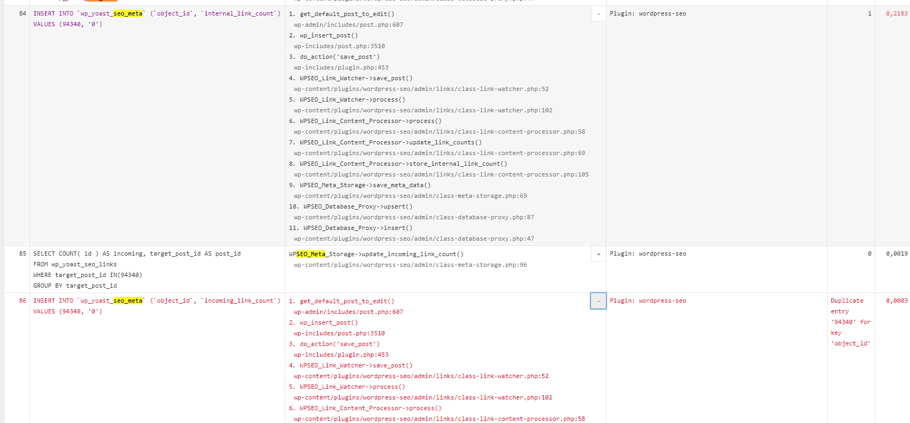Click rows-affected value 1 for query 84
The image size is (910, 423).
869,14
